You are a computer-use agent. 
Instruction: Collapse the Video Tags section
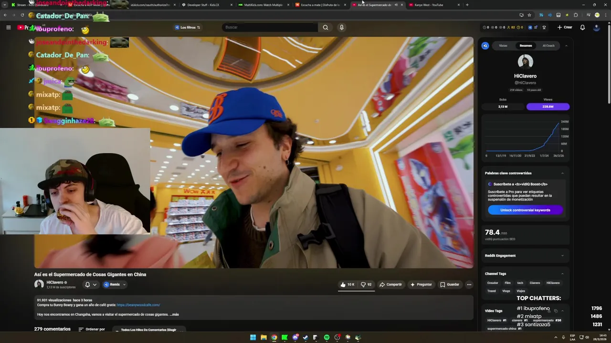[562, 311]
